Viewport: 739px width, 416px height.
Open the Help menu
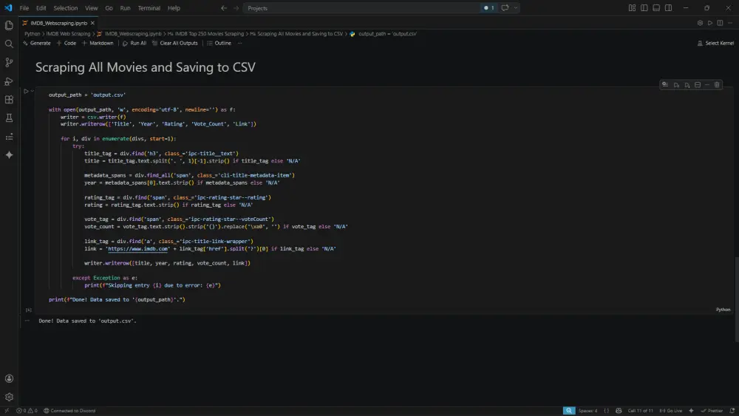coord(174,8)
